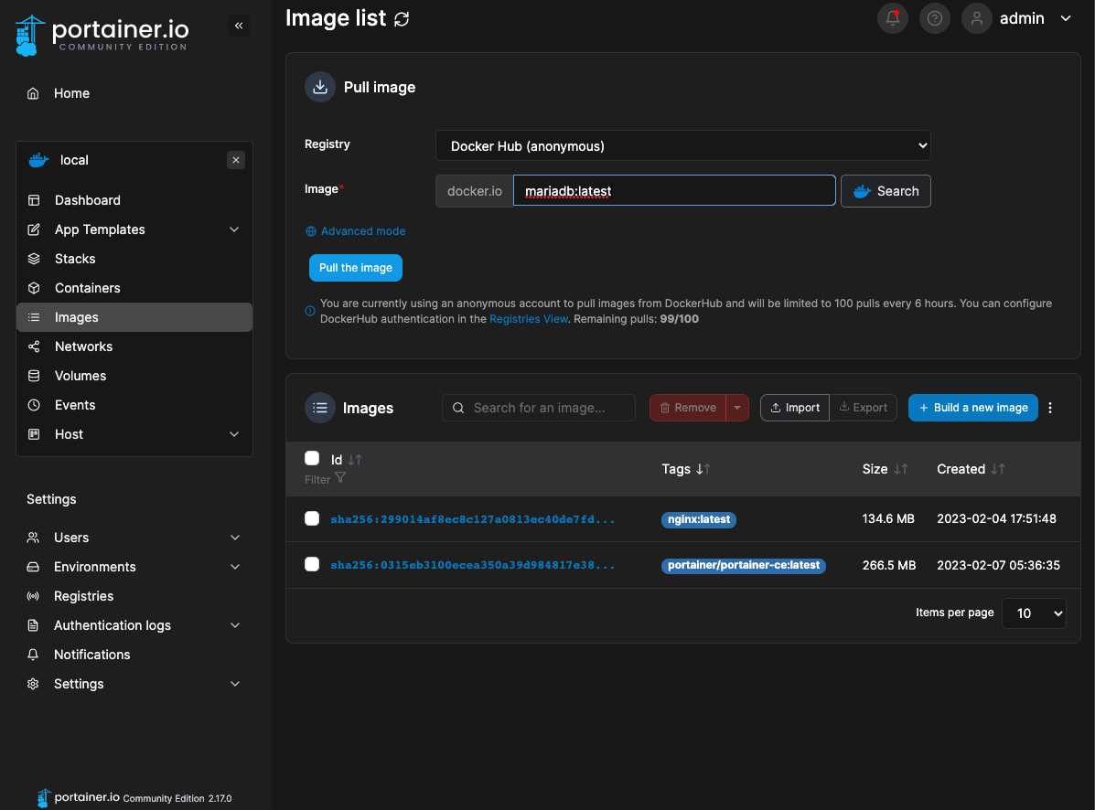
Task: Close the local environment with X button
Action: 236,160
